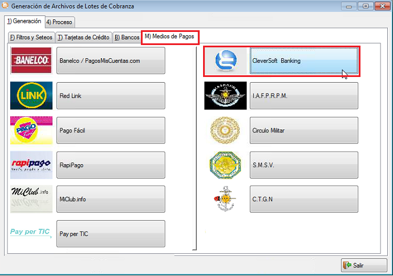393x276 pixels.
Task: Click the C.T.G.N anchor emblem icon
Action: coord(225,200)
